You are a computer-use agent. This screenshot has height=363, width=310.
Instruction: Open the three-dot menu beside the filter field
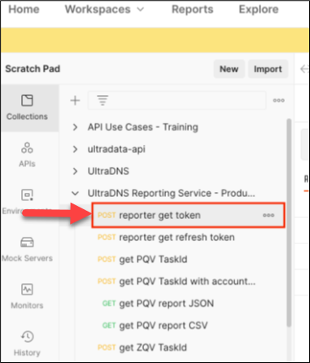[278, 100]
